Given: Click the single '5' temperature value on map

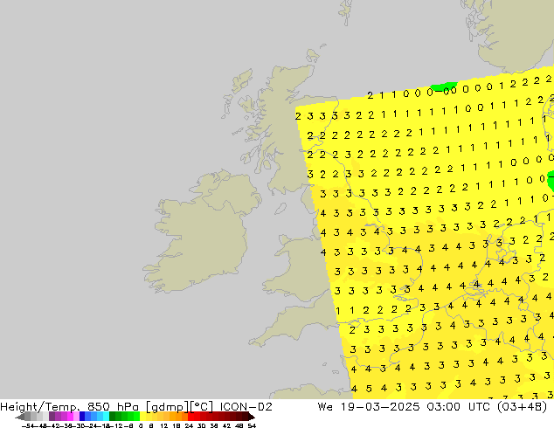Looking at the screenshot, I should (x=369, y=389).
